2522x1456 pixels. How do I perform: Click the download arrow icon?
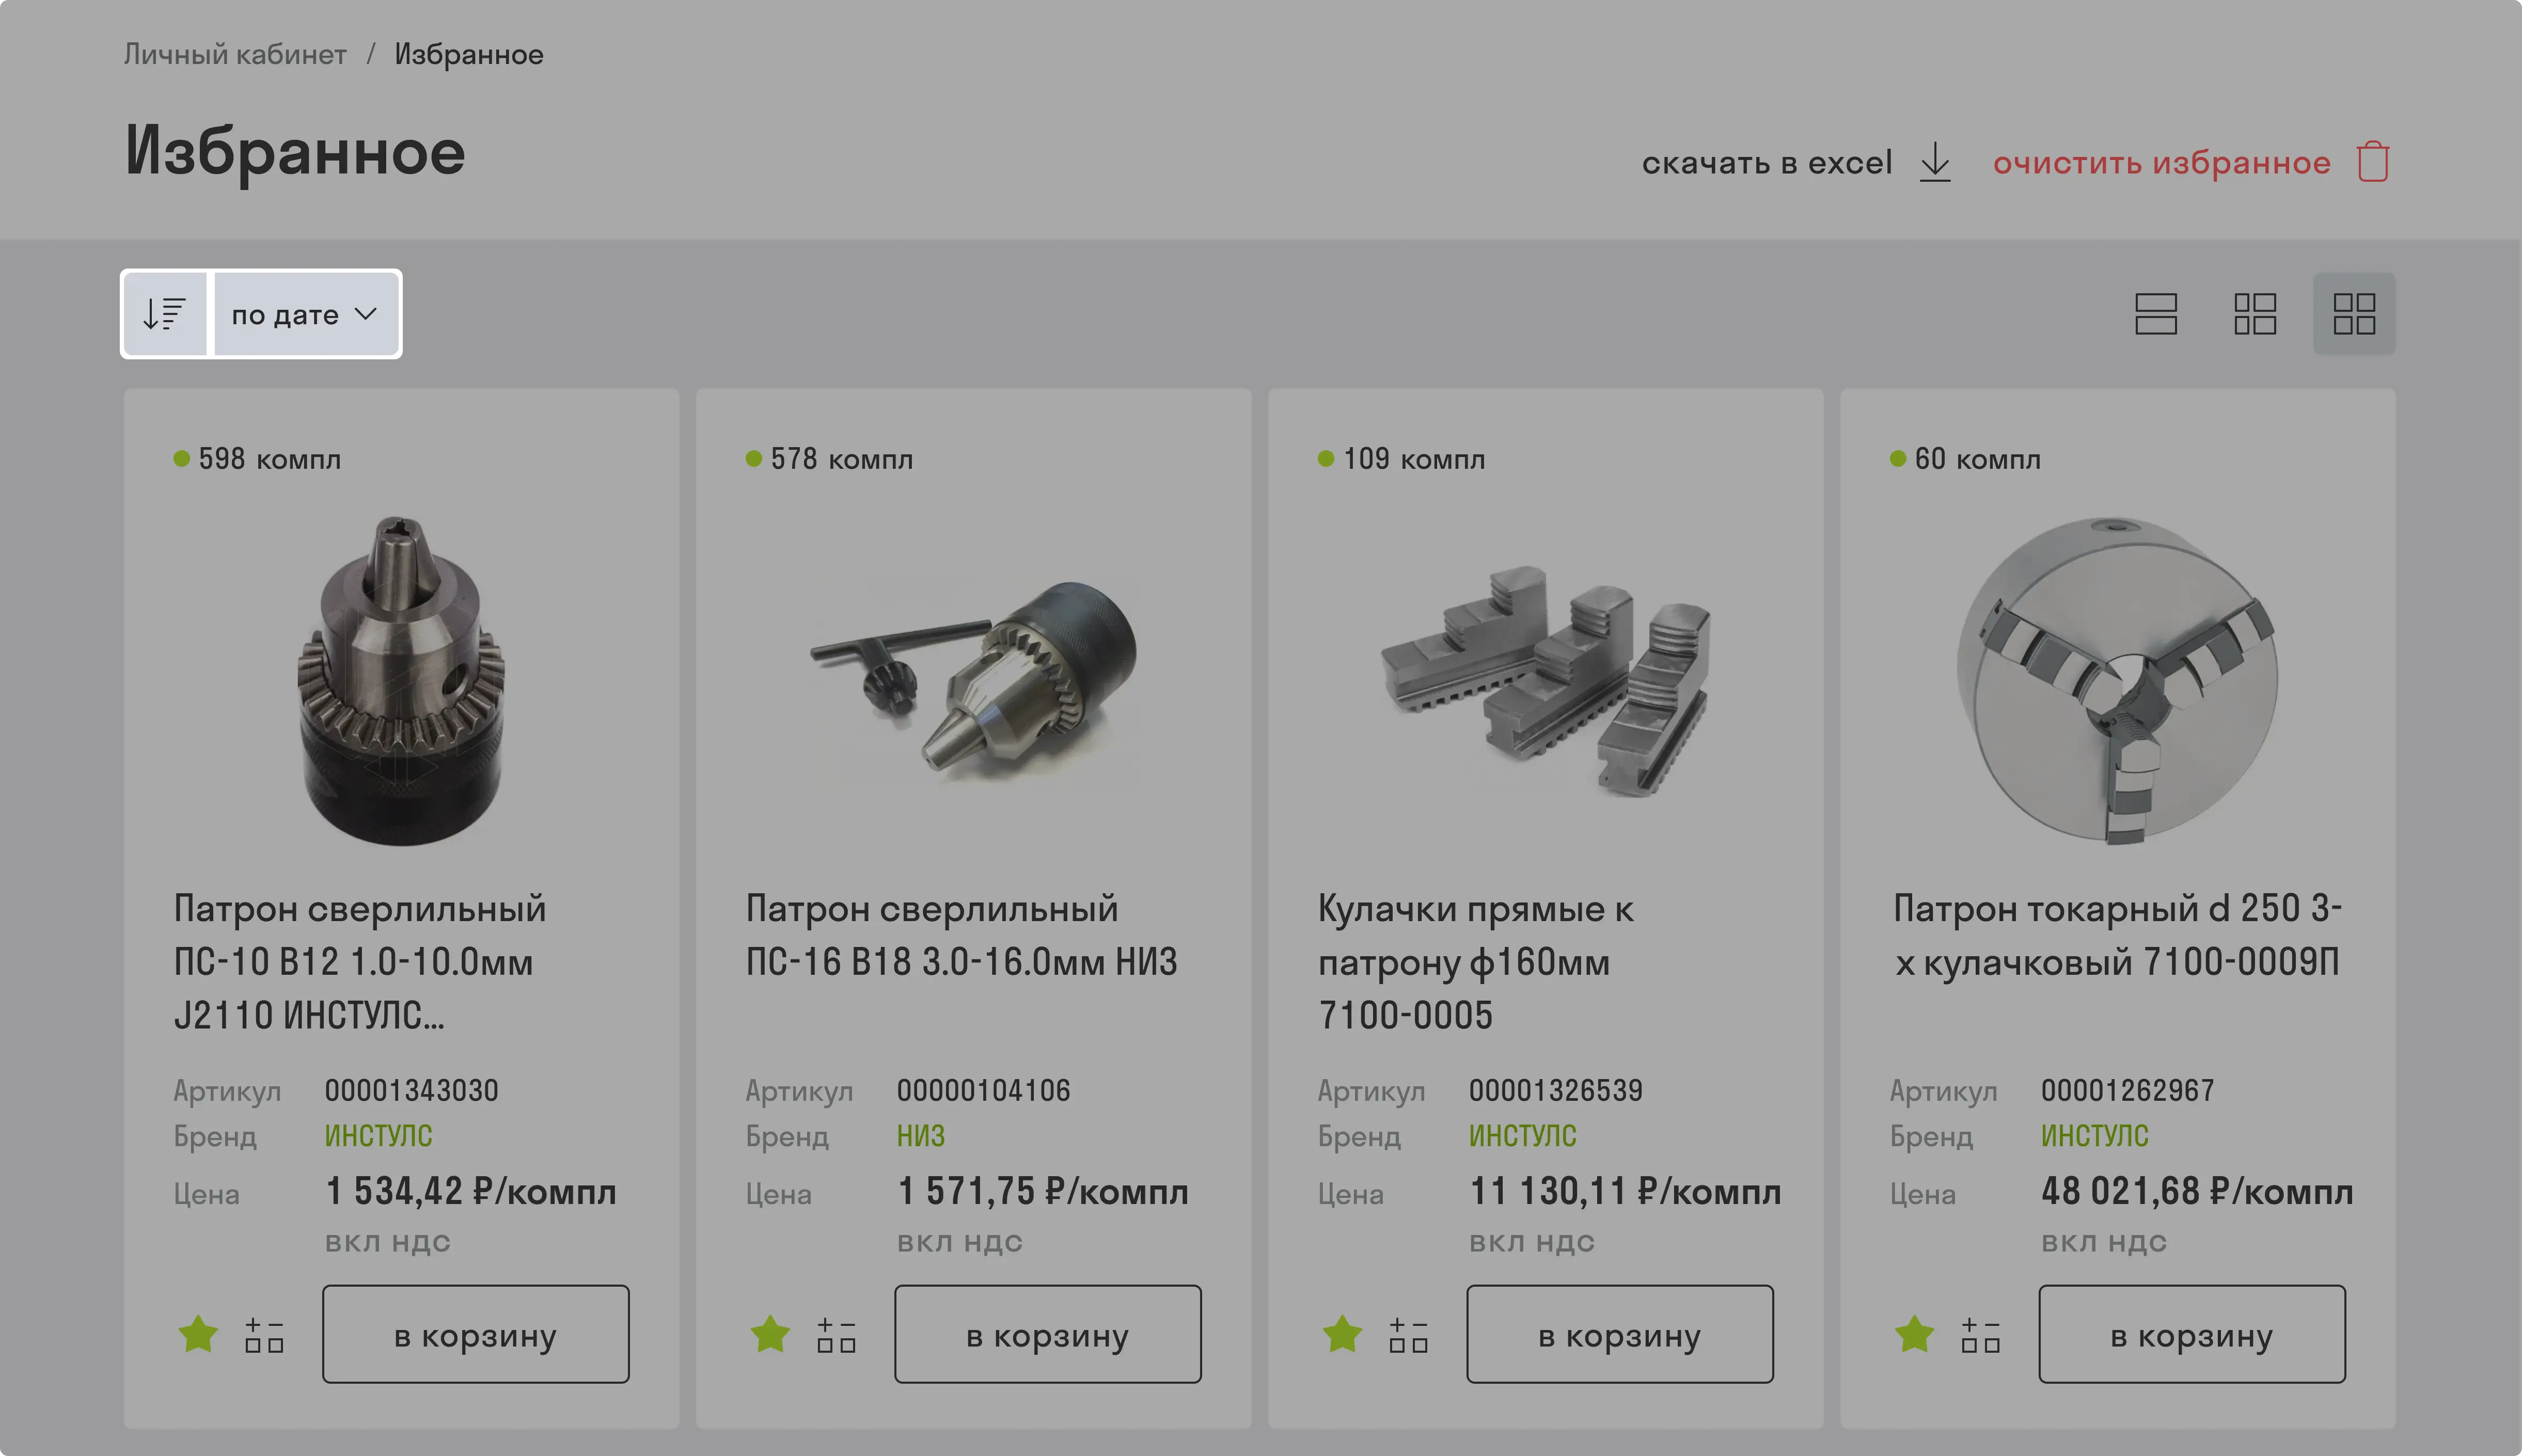(1935, 162)
